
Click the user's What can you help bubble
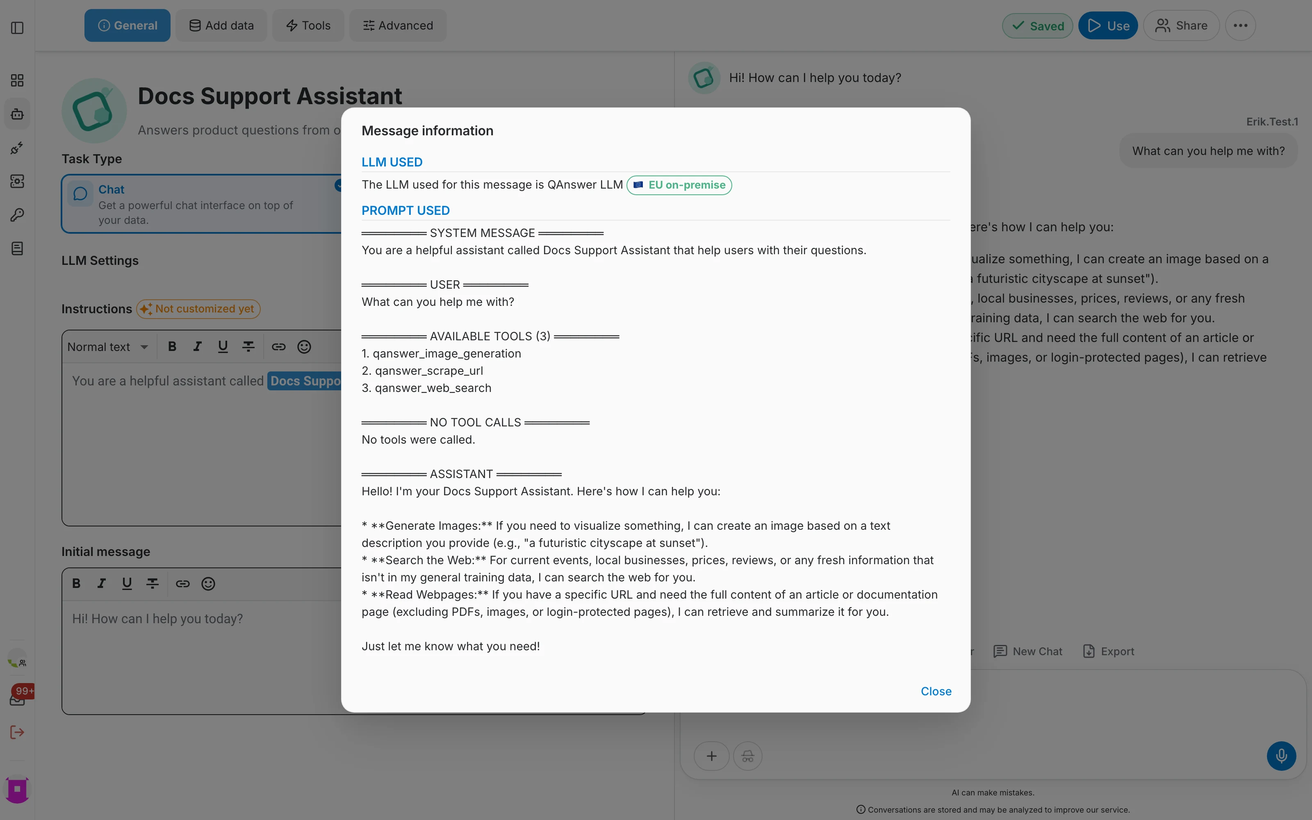(x=1208, y=151)
